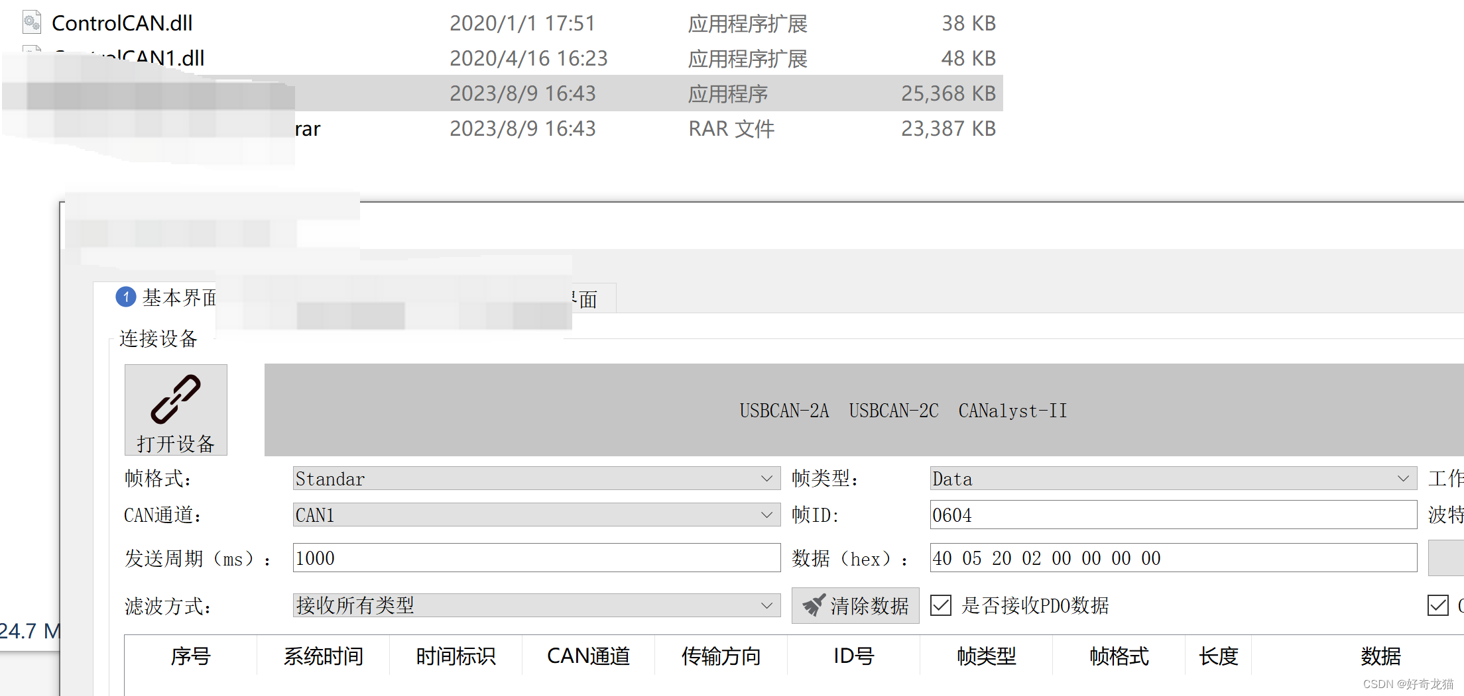Click the 2020/4/16 16:23 date cell
1464x696 pixels.
tap(528, 58)
